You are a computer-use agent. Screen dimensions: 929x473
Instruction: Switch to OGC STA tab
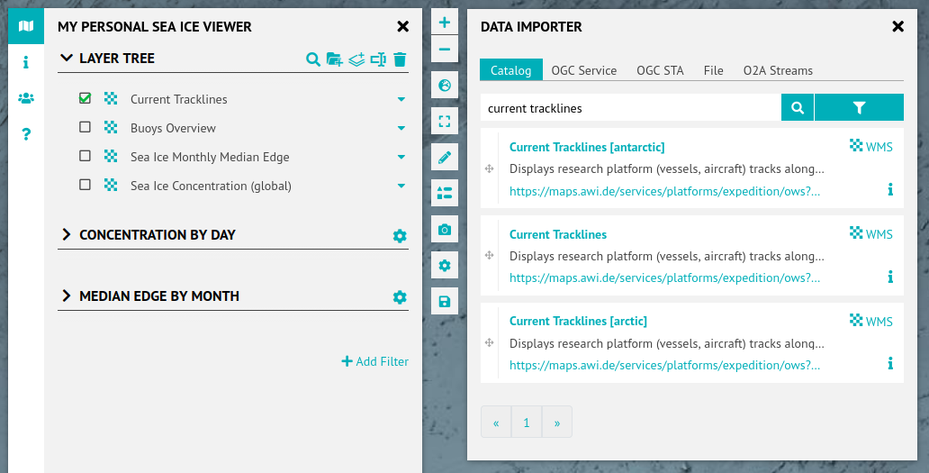click(x=660, y=70)
